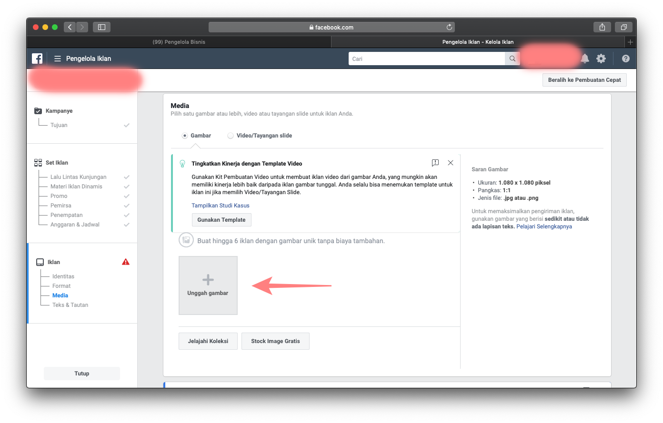Viewport: 663px width, 423px height.
Task: Open Teks & Tautan under Iklan
Action: tap(70, 305)
